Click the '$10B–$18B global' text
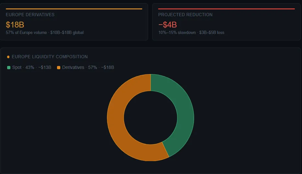The image size is (302, 174). pyautogui.click(x=67, y=33)
